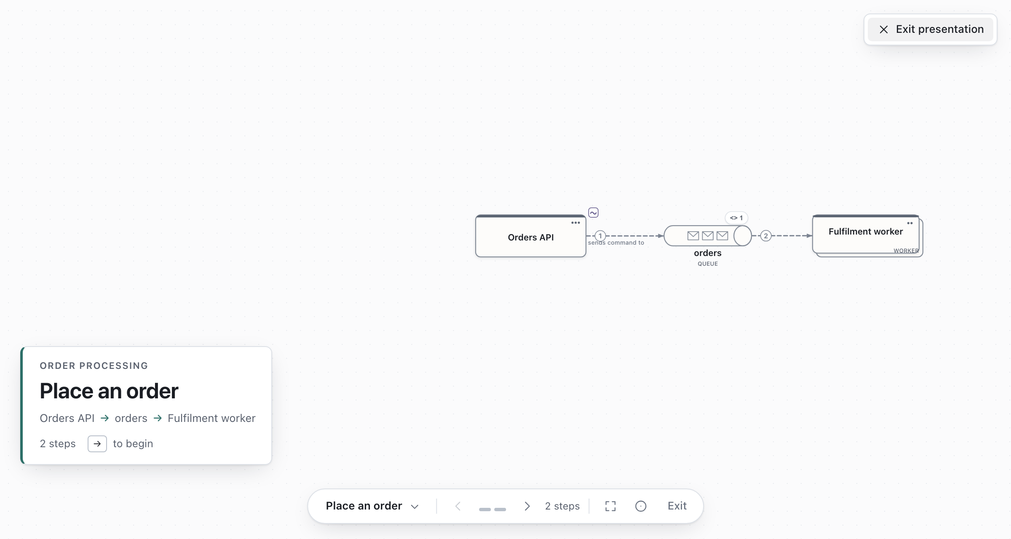Viewport: 1011px width, 539px height.
Task: Open the Fulfilment worker two-dot menu
Action: (910, 223)
